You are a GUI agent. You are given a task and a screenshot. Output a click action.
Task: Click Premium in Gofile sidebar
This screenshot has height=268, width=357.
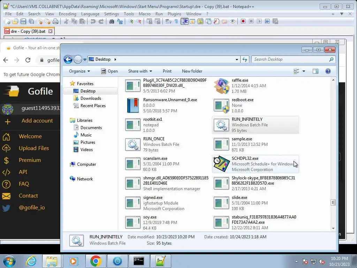[30, 160]
